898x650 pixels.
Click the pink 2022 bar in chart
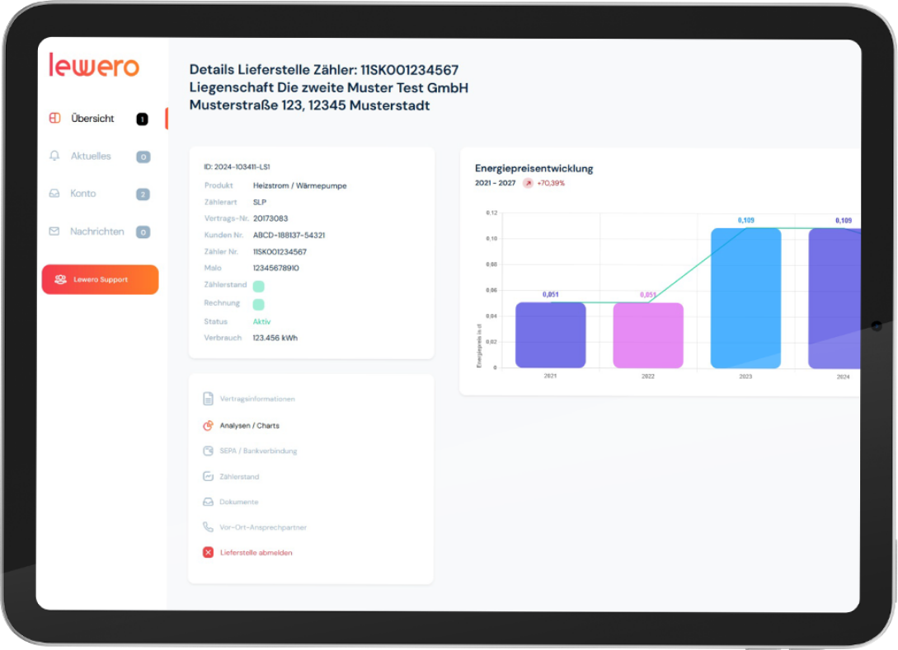pyautogui.click(x=648, y=335)
